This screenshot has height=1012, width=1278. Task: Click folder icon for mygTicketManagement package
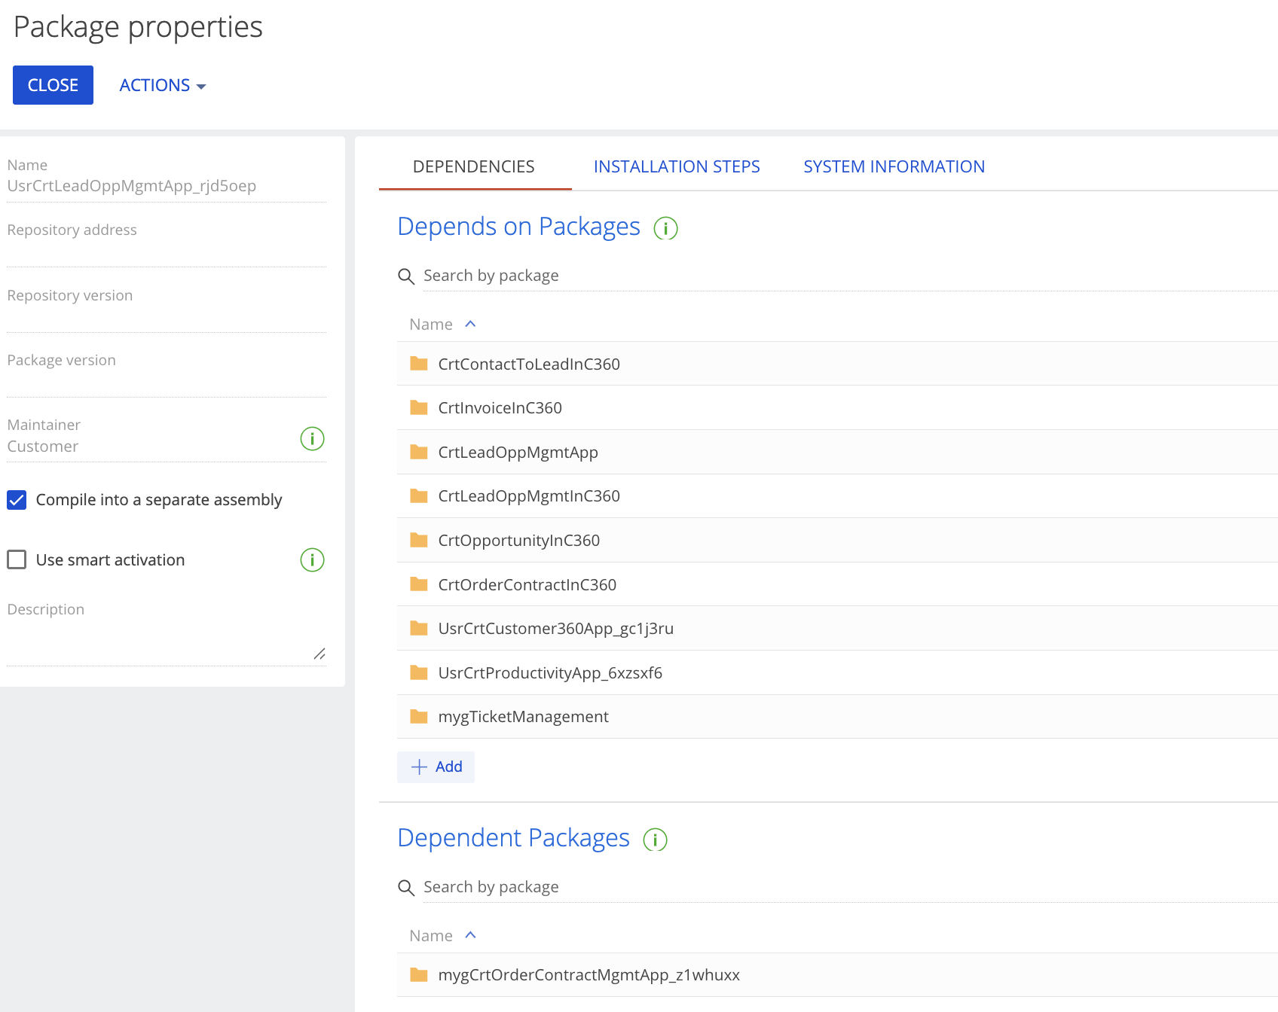click(x=419, y=717)
